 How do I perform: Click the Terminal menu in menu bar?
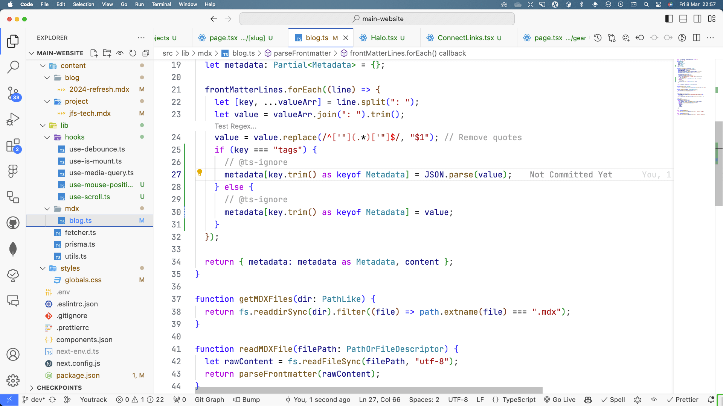coord(161,5)
